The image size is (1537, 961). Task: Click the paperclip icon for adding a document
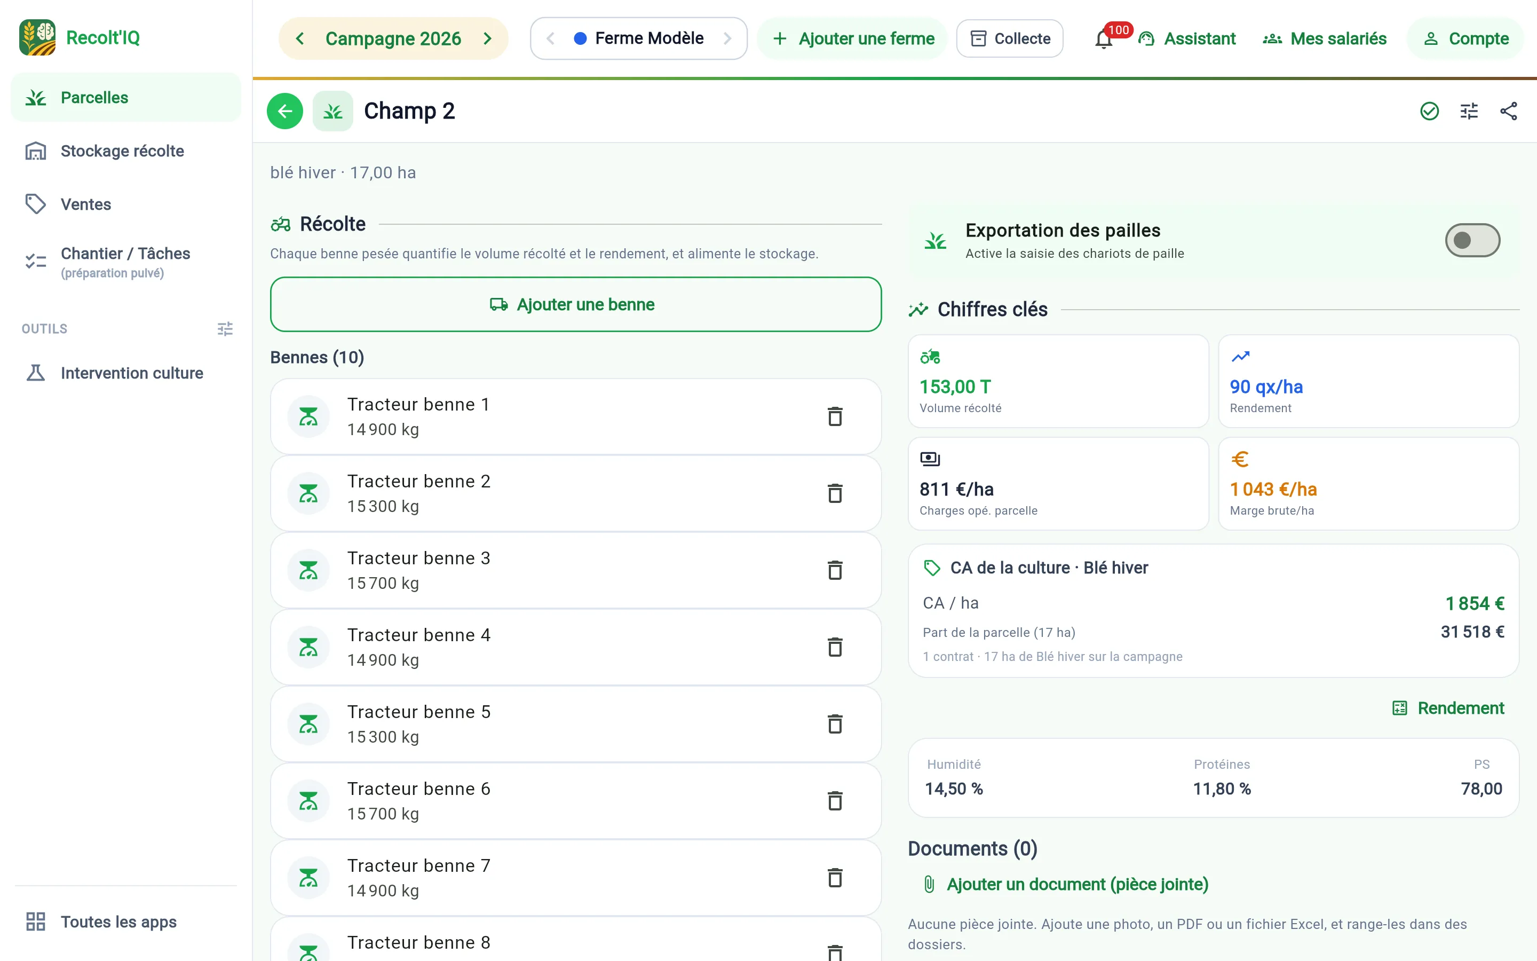tap(929, 884)
